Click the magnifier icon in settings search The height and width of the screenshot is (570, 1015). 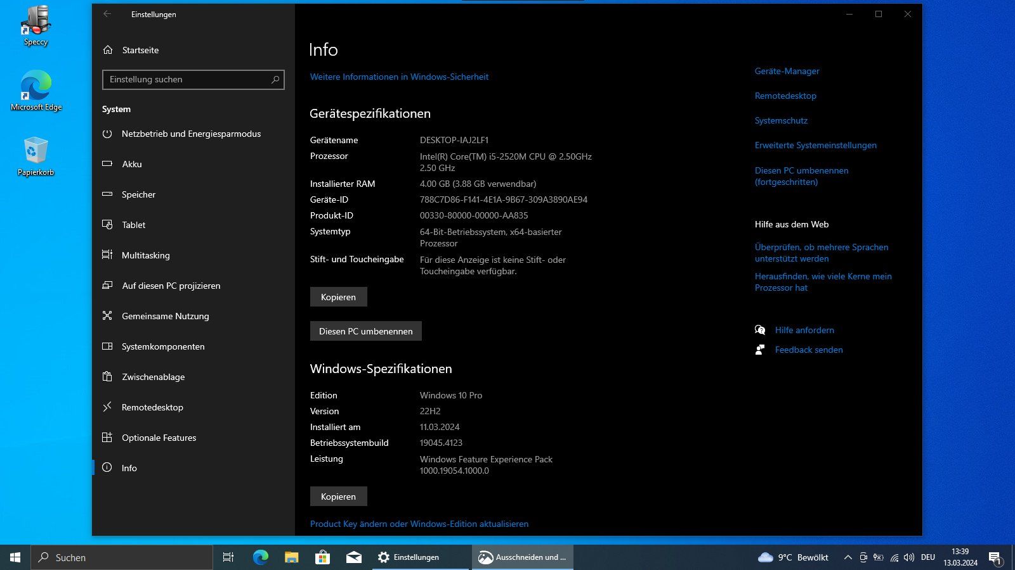pos(275,80)
